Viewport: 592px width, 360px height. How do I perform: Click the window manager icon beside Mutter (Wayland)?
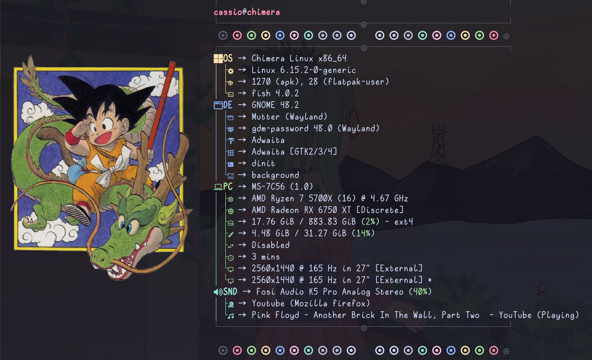tap(231, 117)
